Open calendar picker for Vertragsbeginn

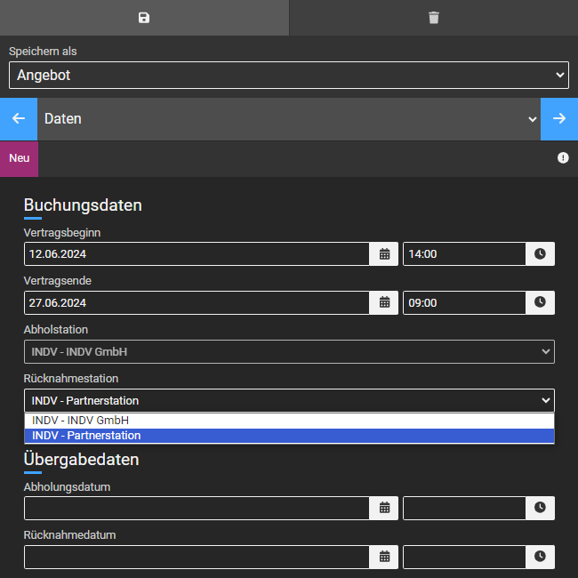(x=384, y=254)
